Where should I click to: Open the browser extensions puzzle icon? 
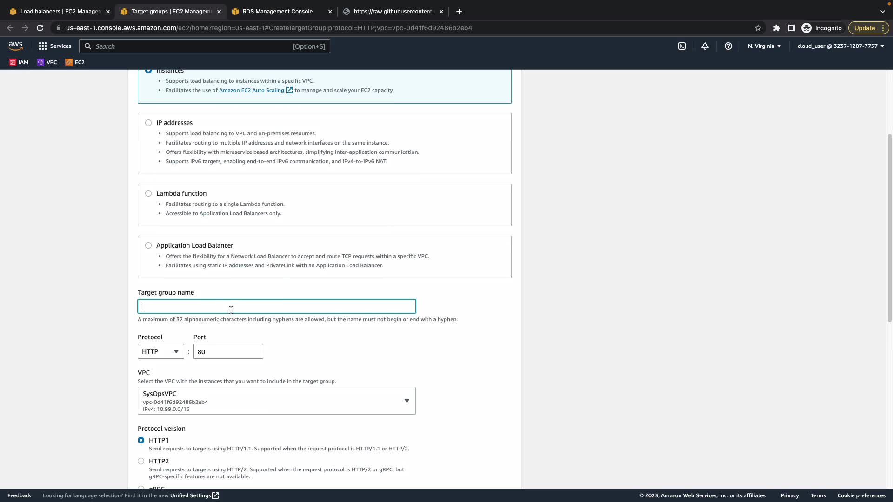point(777,28)
